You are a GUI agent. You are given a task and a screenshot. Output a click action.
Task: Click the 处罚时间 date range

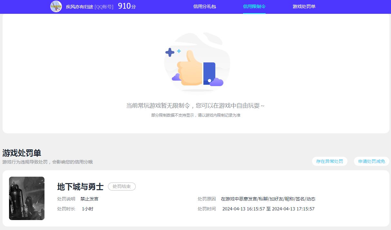[x=268, y=208]
